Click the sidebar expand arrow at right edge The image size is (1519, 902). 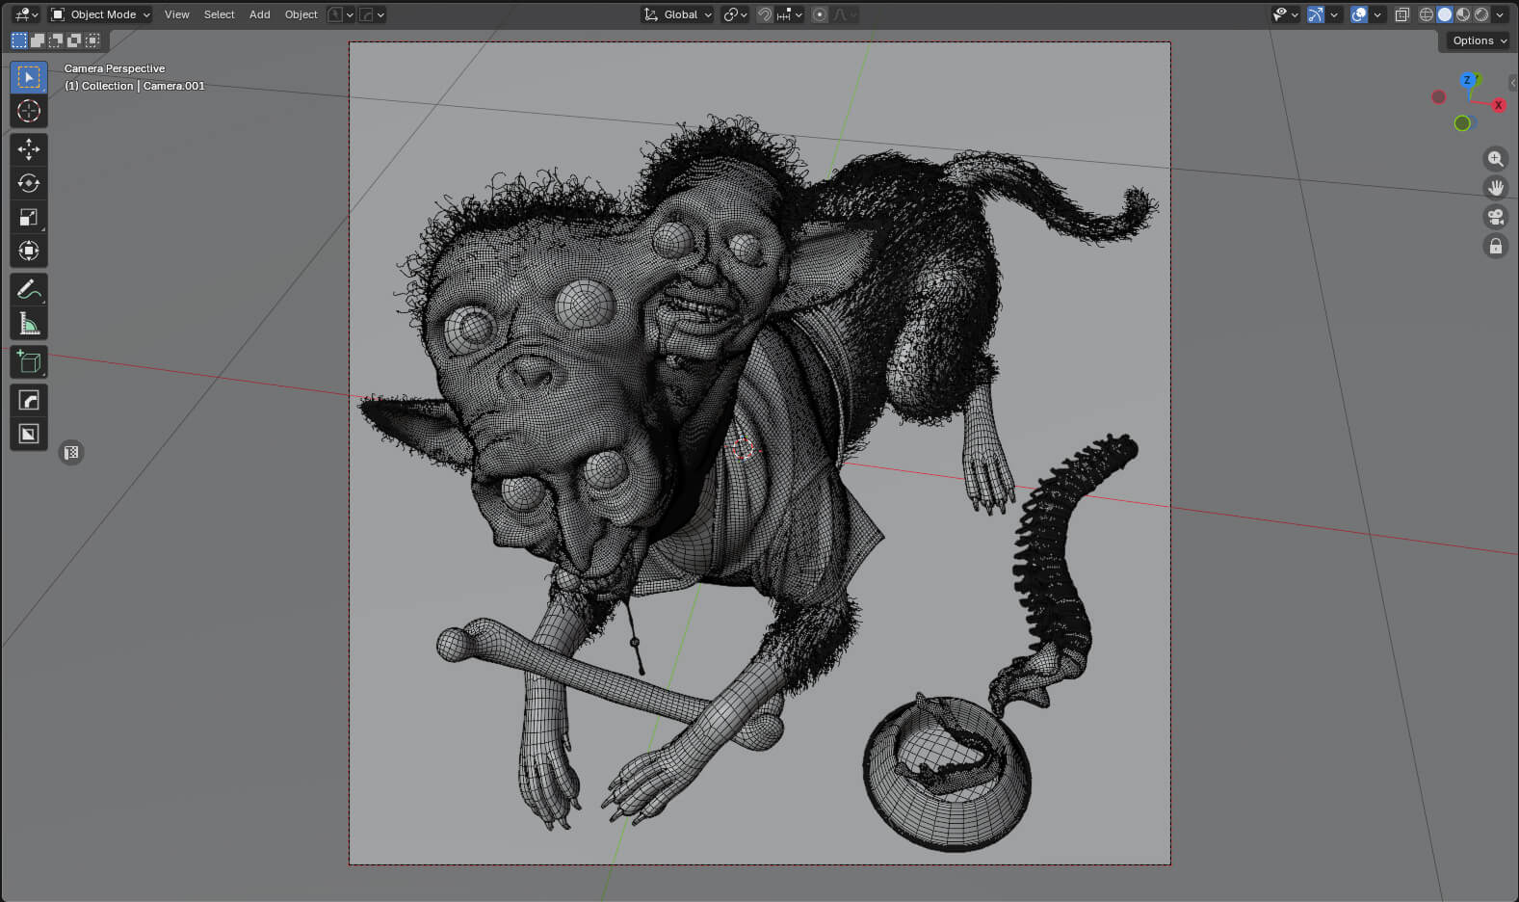[x=1513, y=84]
